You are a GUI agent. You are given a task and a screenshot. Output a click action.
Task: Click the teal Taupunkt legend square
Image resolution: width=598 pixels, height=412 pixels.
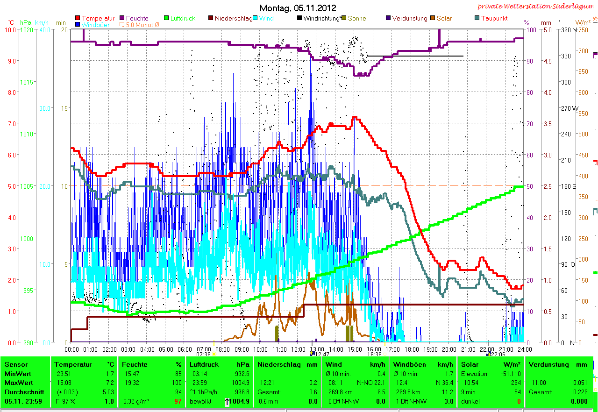point(477,19)
